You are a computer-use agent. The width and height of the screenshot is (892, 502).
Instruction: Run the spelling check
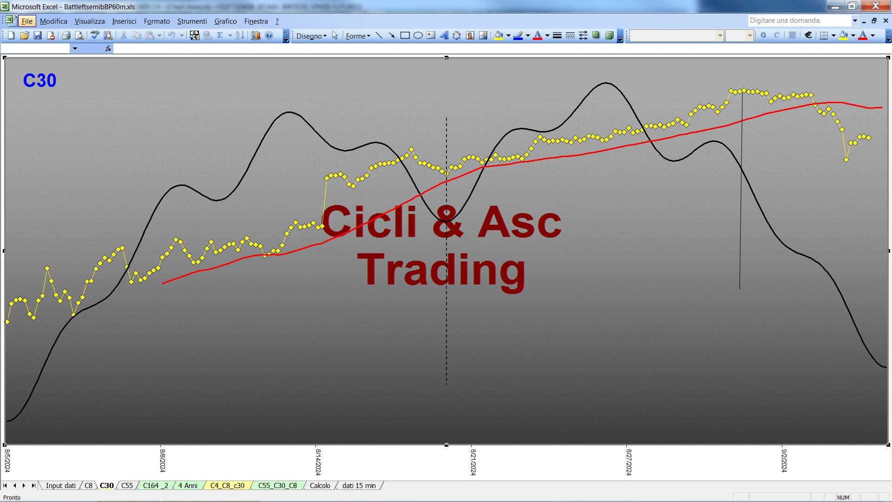(95, 36)
